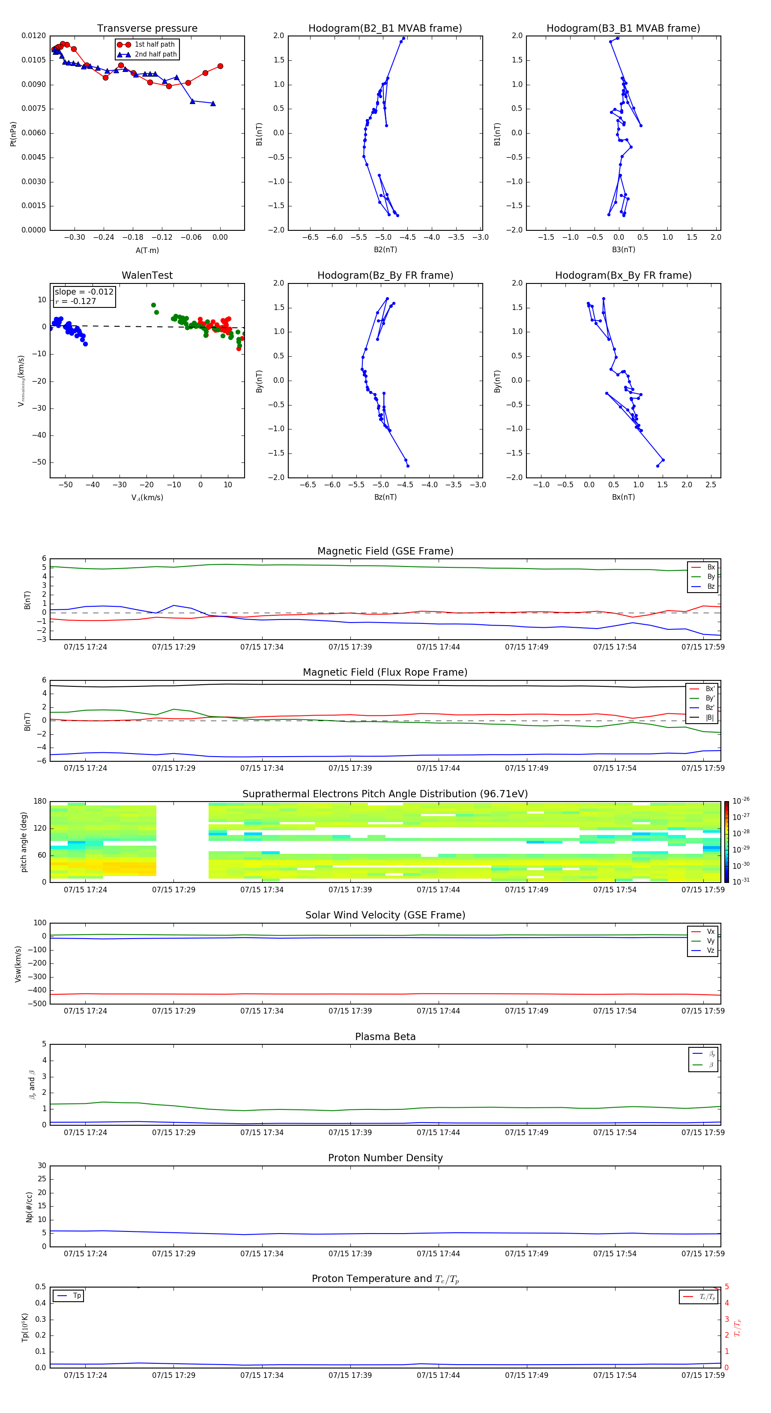Click the 'slope = -0.012' annotation

coord(84,292)
